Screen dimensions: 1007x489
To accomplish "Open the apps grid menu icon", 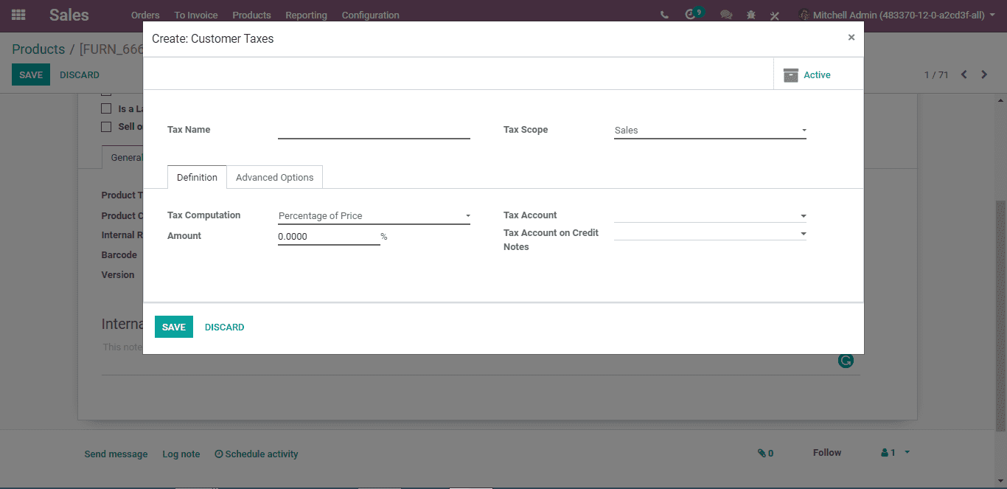I will click(x=18, y=15).
